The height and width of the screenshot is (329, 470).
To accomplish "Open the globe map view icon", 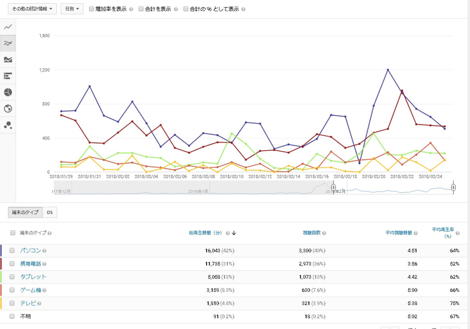I will coord(8,108).
